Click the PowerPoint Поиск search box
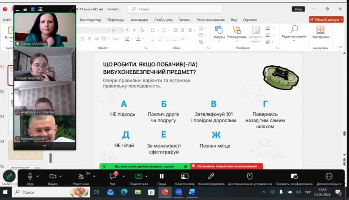 pyautogui.click(x=175, y=9)
